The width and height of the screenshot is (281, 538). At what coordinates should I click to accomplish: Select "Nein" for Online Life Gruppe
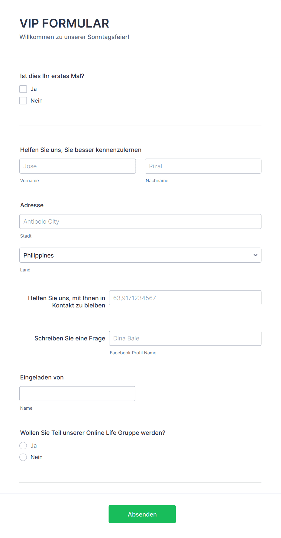[x=23, y=457]
